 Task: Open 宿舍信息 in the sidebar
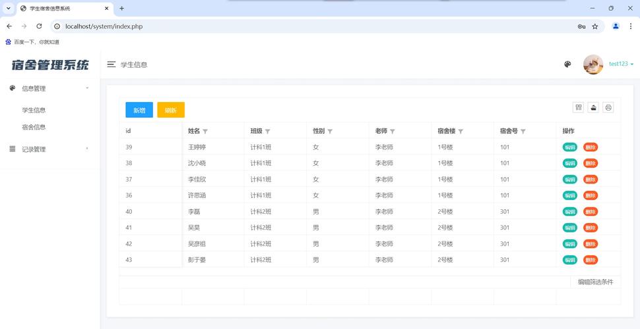point(34,127)
